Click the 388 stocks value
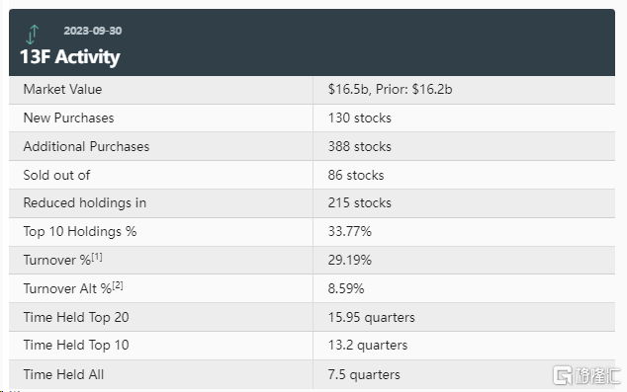The height and width of the screenshot is (392, 627). coord(359,146)
